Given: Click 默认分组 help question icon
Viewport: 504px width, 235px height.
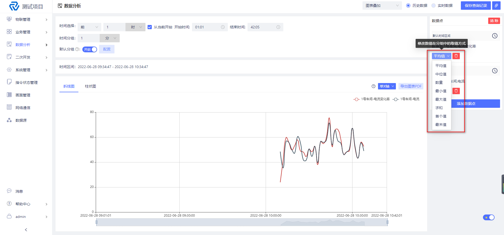Looking at the screenshot, I should coord(77,49).
